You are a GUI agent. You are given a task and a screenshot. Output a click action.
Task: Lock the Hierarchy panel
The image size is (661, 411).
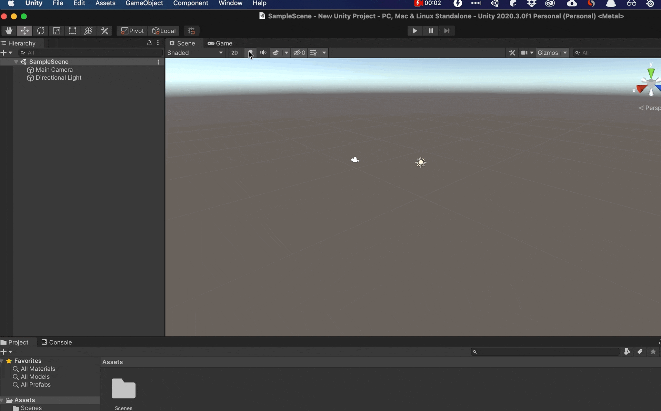click(x=149, y=43)
